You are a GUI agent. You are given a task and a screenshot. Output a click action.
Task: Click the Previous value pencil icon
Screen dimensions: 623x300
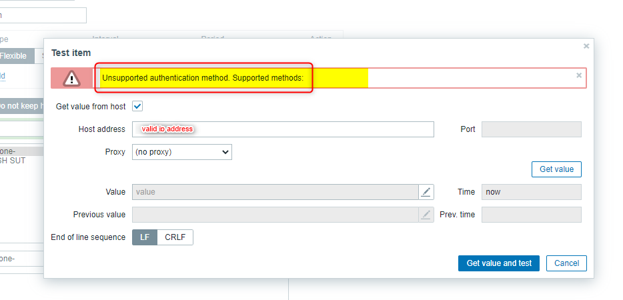(426, 215)
